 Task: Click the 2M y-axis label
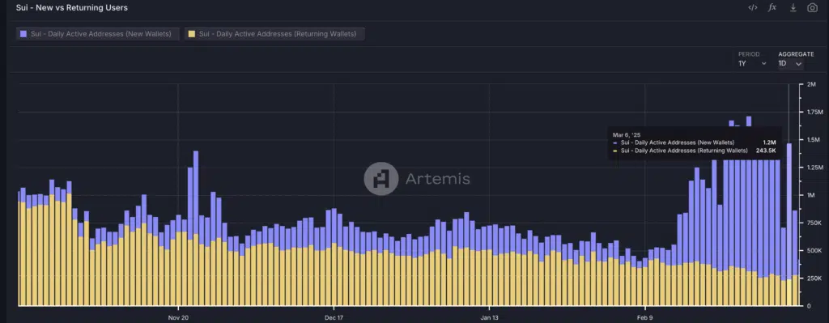click(811, 84)
